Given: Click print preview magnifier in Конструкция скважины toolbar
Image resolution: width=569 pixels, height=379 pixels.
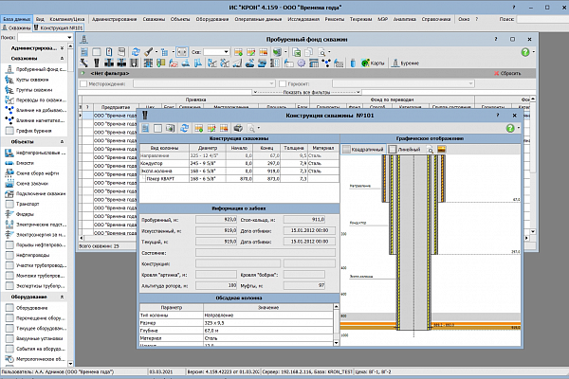Looking at the screenshot, I should pos(251,128).
